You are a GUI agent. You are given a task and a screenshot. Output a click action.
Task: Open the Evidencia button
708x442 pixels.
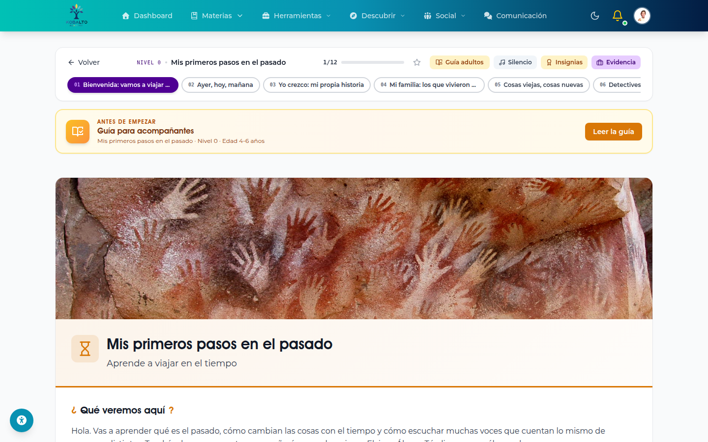point(616,62)
